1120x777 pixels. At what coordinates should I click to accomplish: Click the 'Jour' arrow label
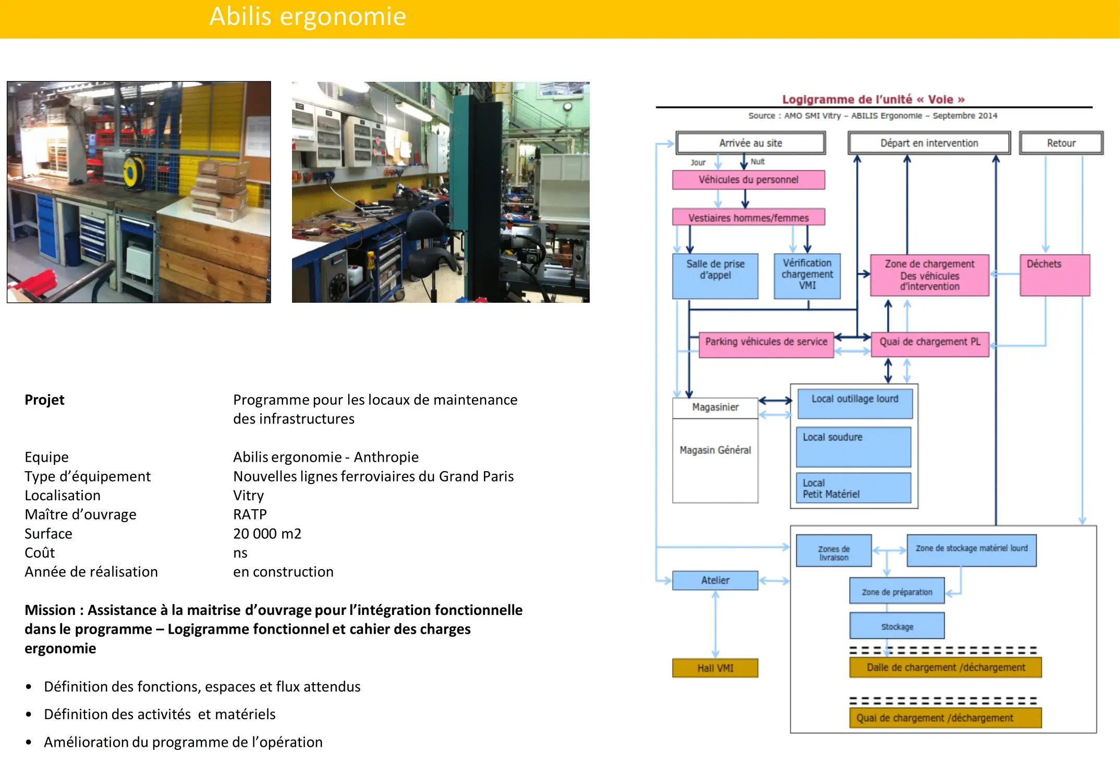point(698,163)
